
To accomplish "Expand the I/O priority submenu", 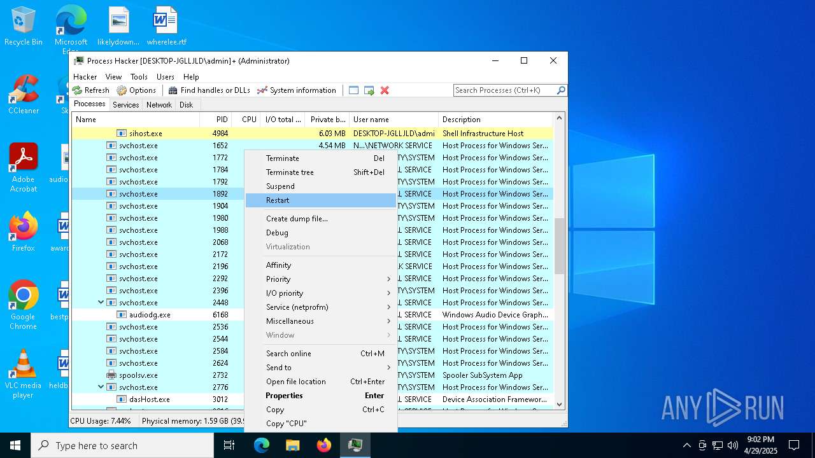I will pyautogui.click(x=321, y=293).
